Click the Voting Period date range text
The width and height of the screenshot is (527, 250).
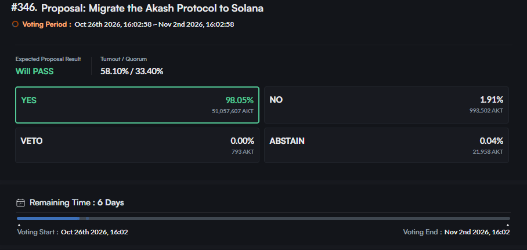click(x=154, y=24)
